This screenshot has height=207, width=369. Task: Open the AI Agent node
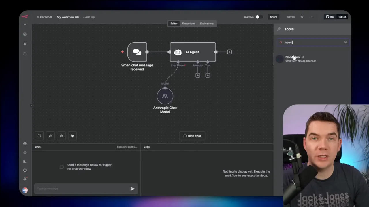(192, 52)
